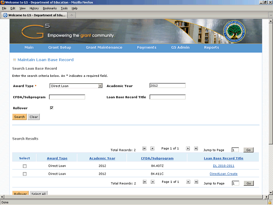Switch to the Welcome to G5 browser tab
Viewport: 273px width, 205px height.
[34, 15]
